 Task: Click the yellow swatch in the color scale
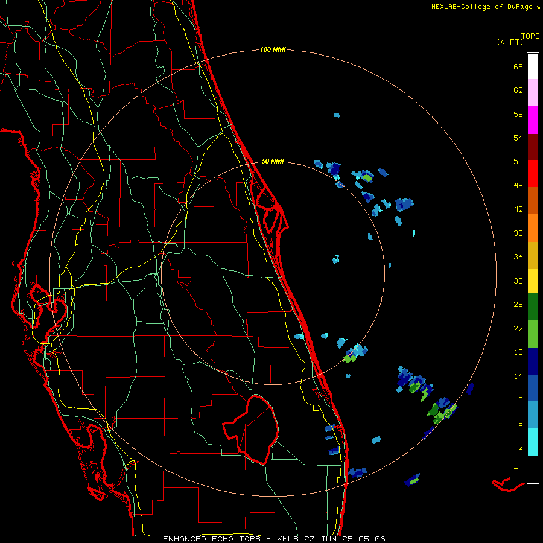[x=533, y=281]
